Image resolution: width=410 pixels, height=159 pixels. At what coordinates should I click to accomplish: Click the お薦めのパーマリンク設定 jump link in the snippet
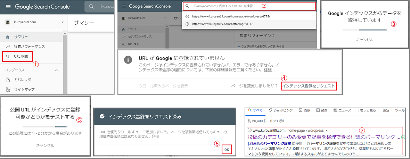coord(269,144)
